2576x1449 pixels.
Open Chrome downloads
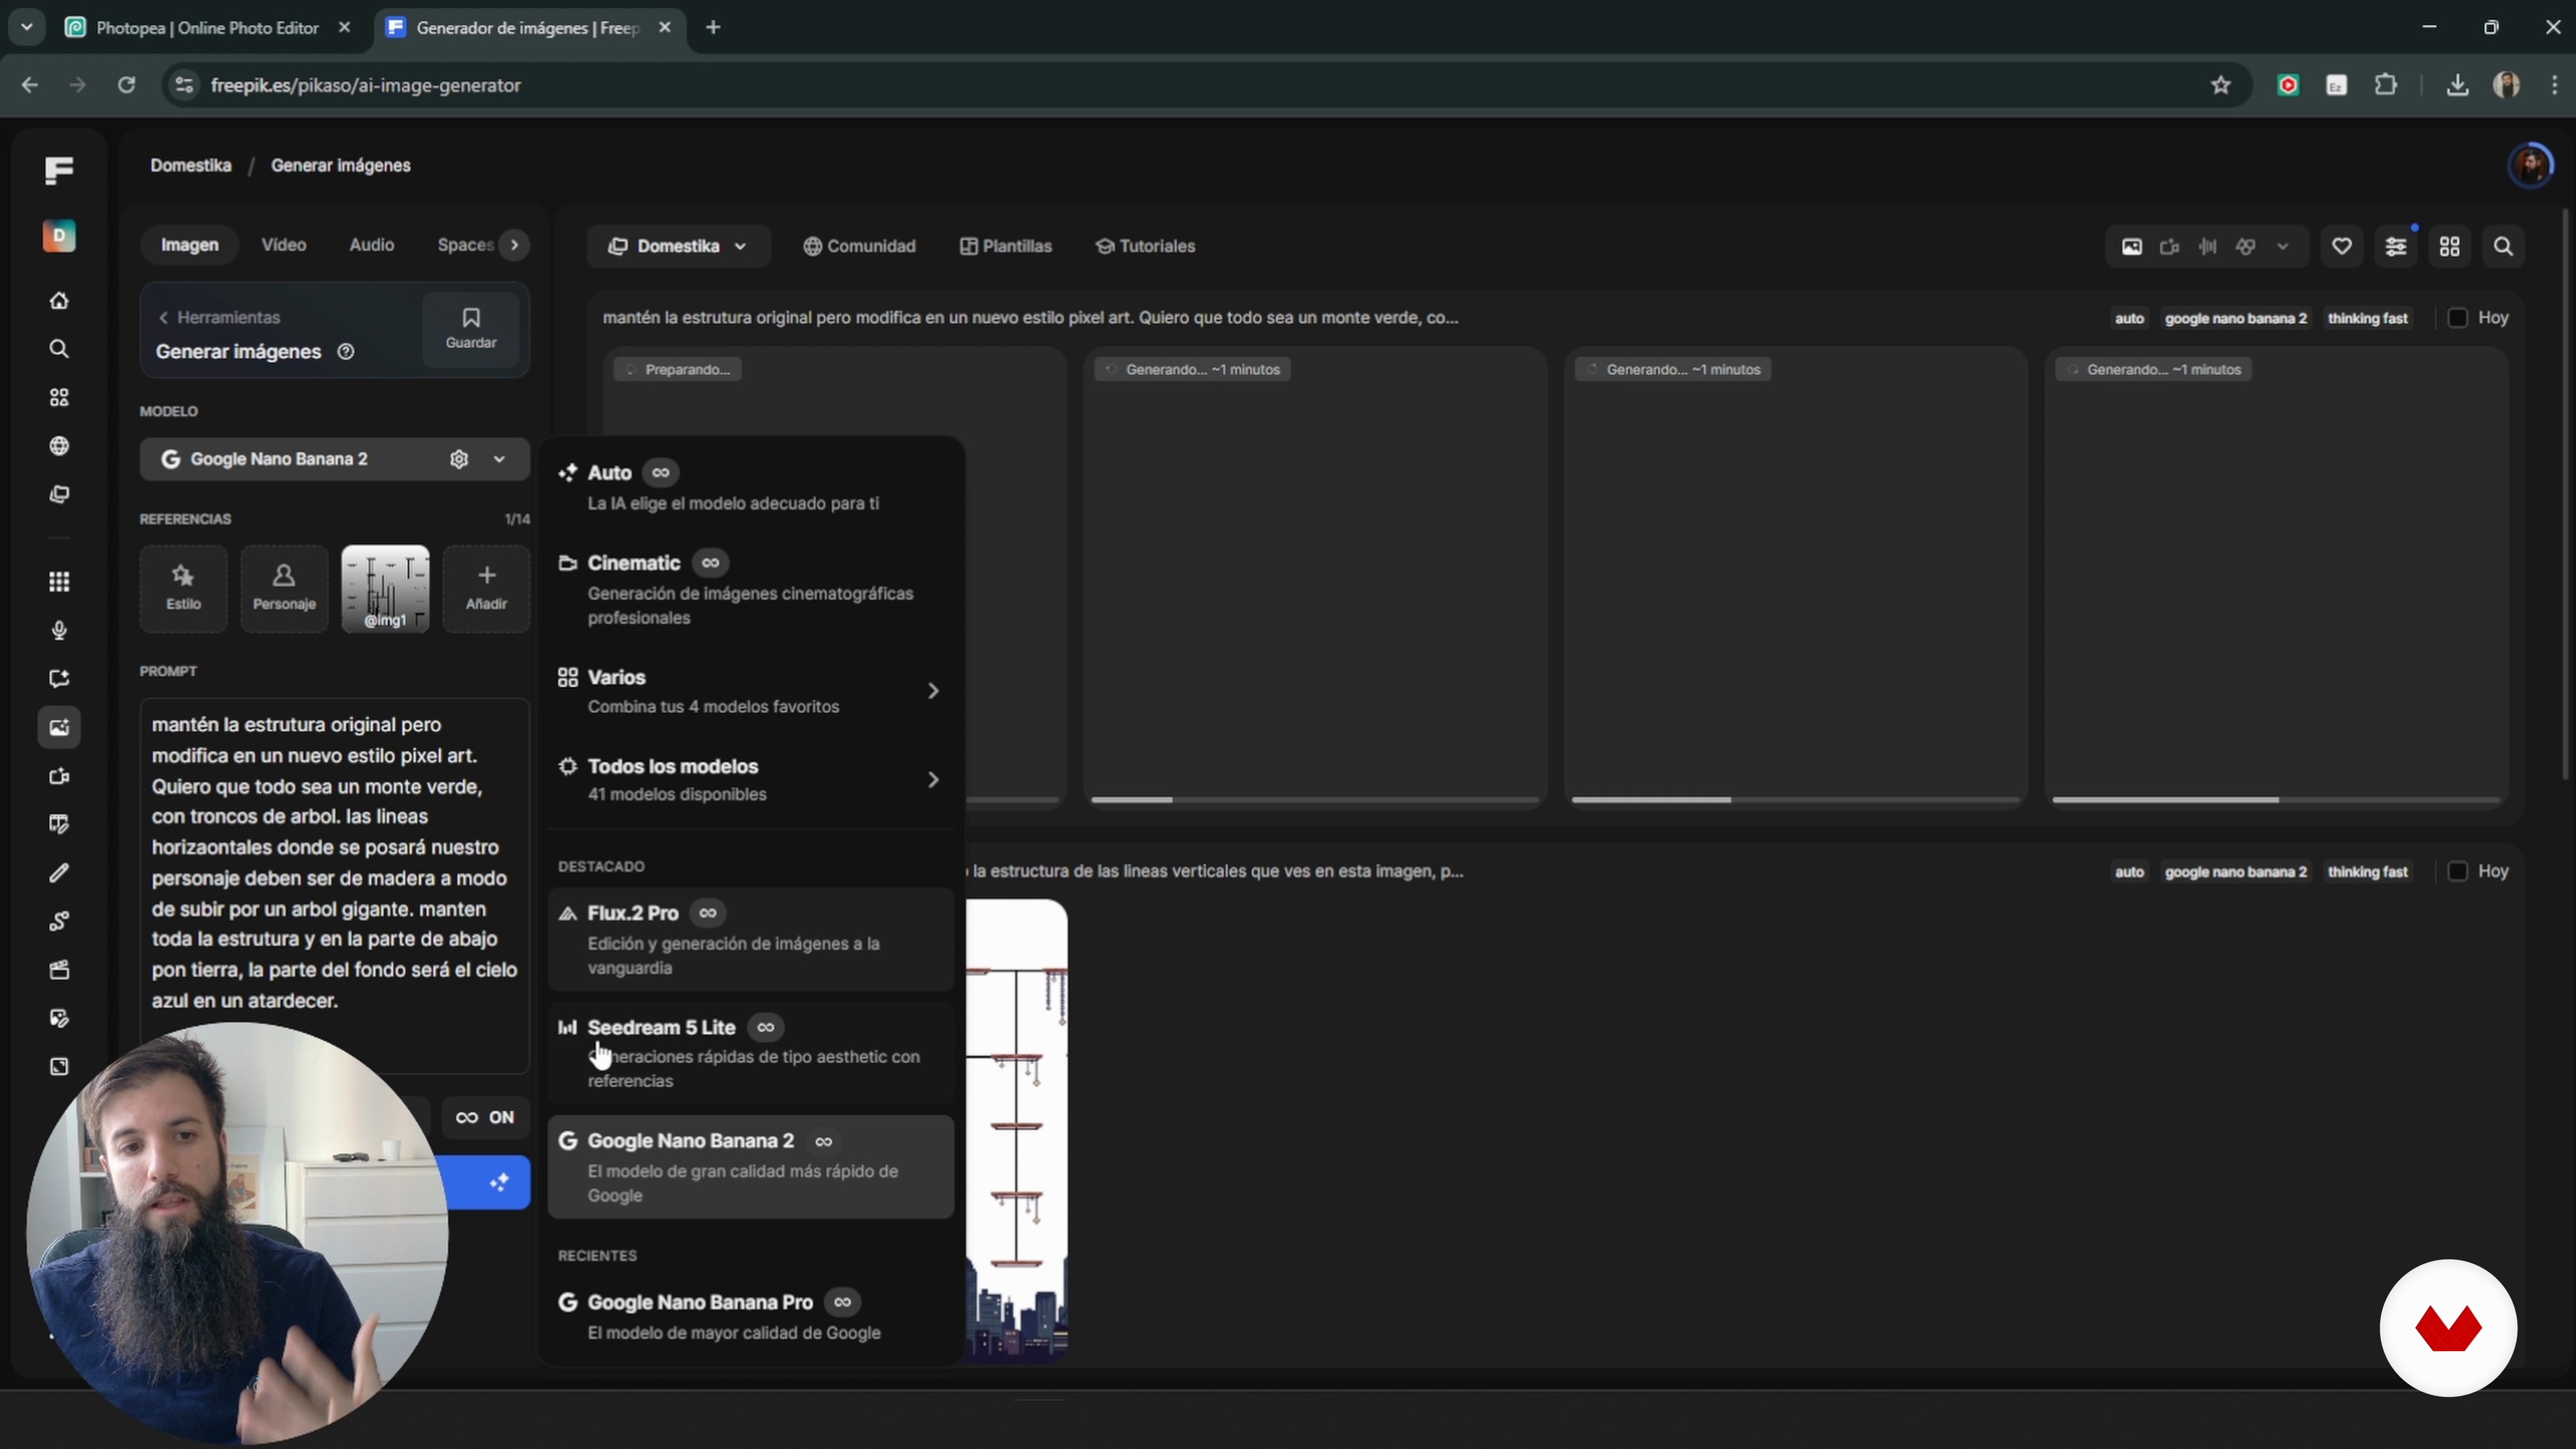pyautogui.click(x=2457, y=85)
